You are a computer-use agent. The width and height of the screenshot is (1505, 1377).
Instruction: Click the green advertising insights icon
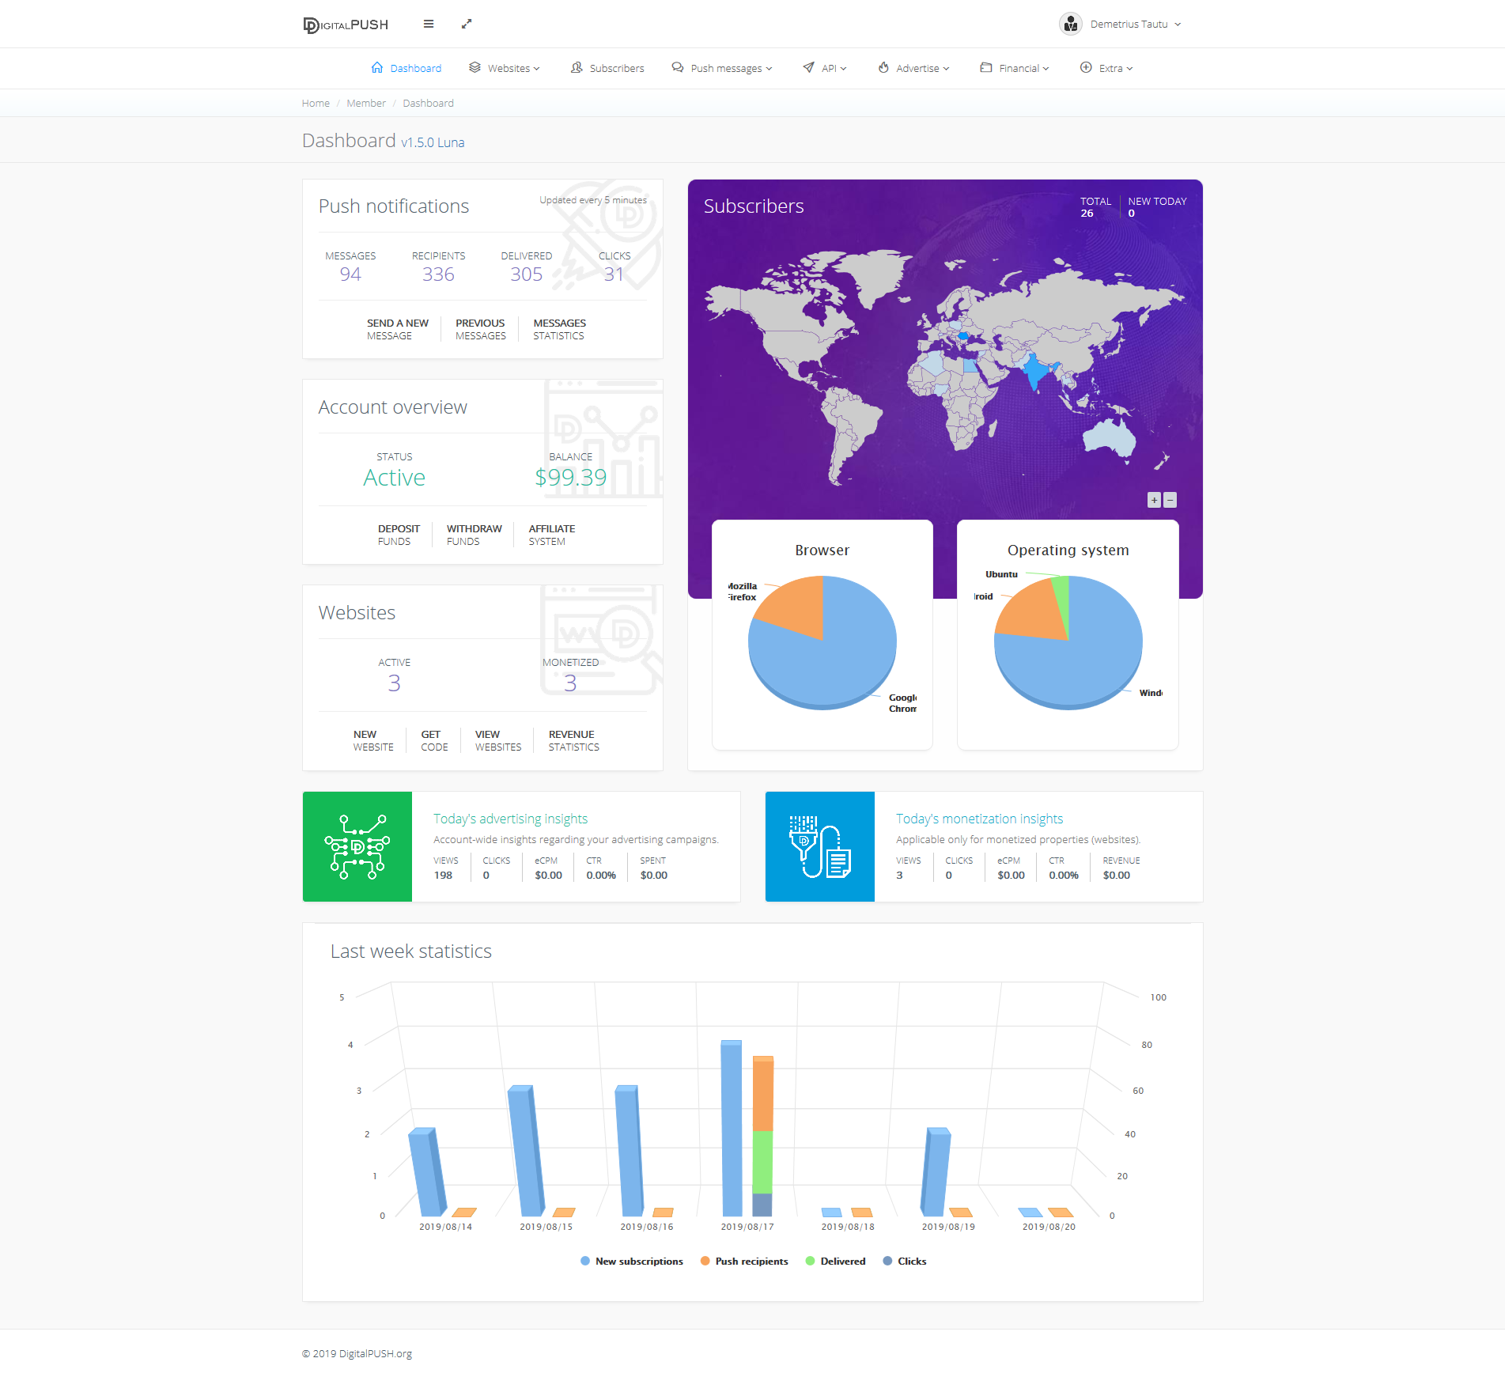point(357,846)
